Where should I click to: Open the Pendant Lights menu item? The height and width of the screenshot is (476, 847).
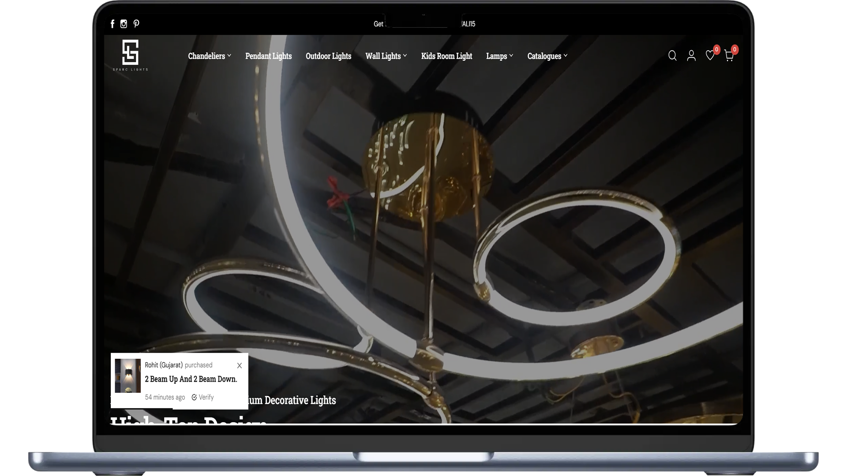[268, 56]
